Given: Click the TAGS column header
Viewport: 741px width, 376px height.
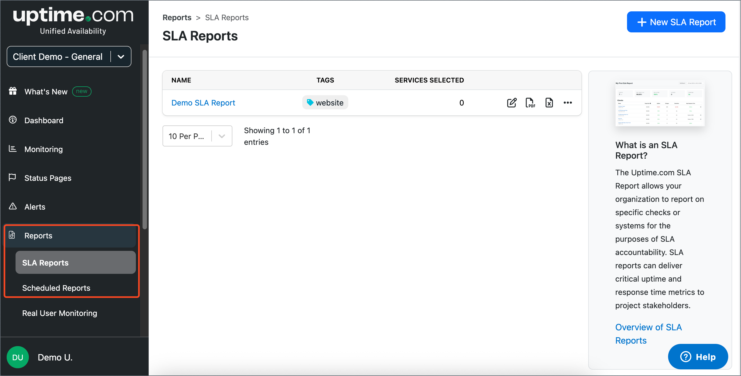Looking at the screenshot, I should point(325,80).
